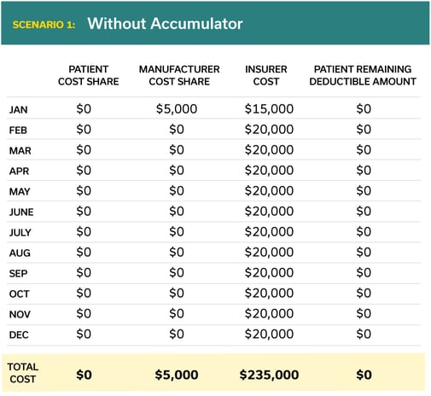Screen dimensions: 431x396
Task: Click 'PATIENT REMAINING DEDUCTIBLE AMOUNT' header
Action: click(x=363, y=75)
